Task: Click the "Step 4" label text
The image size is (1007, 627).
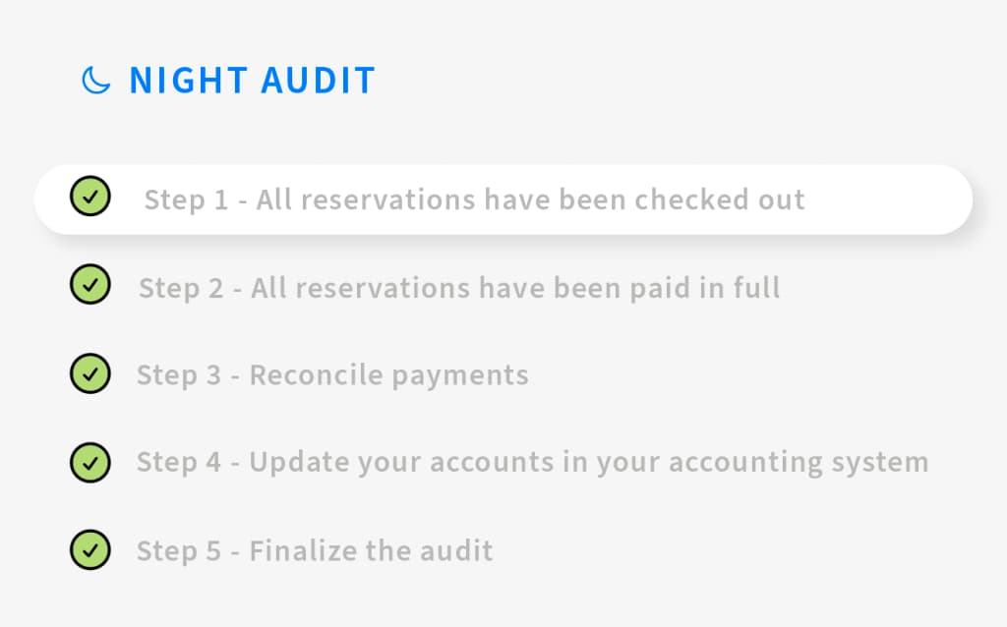Action: tap(178, 462)
